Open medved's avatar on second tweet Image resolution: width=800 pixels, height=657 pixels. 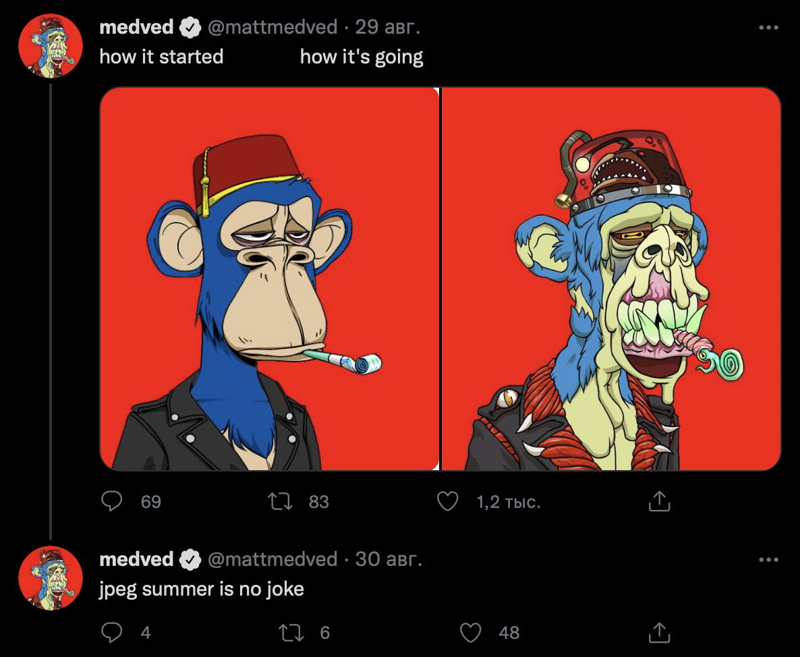click(51, 578)
